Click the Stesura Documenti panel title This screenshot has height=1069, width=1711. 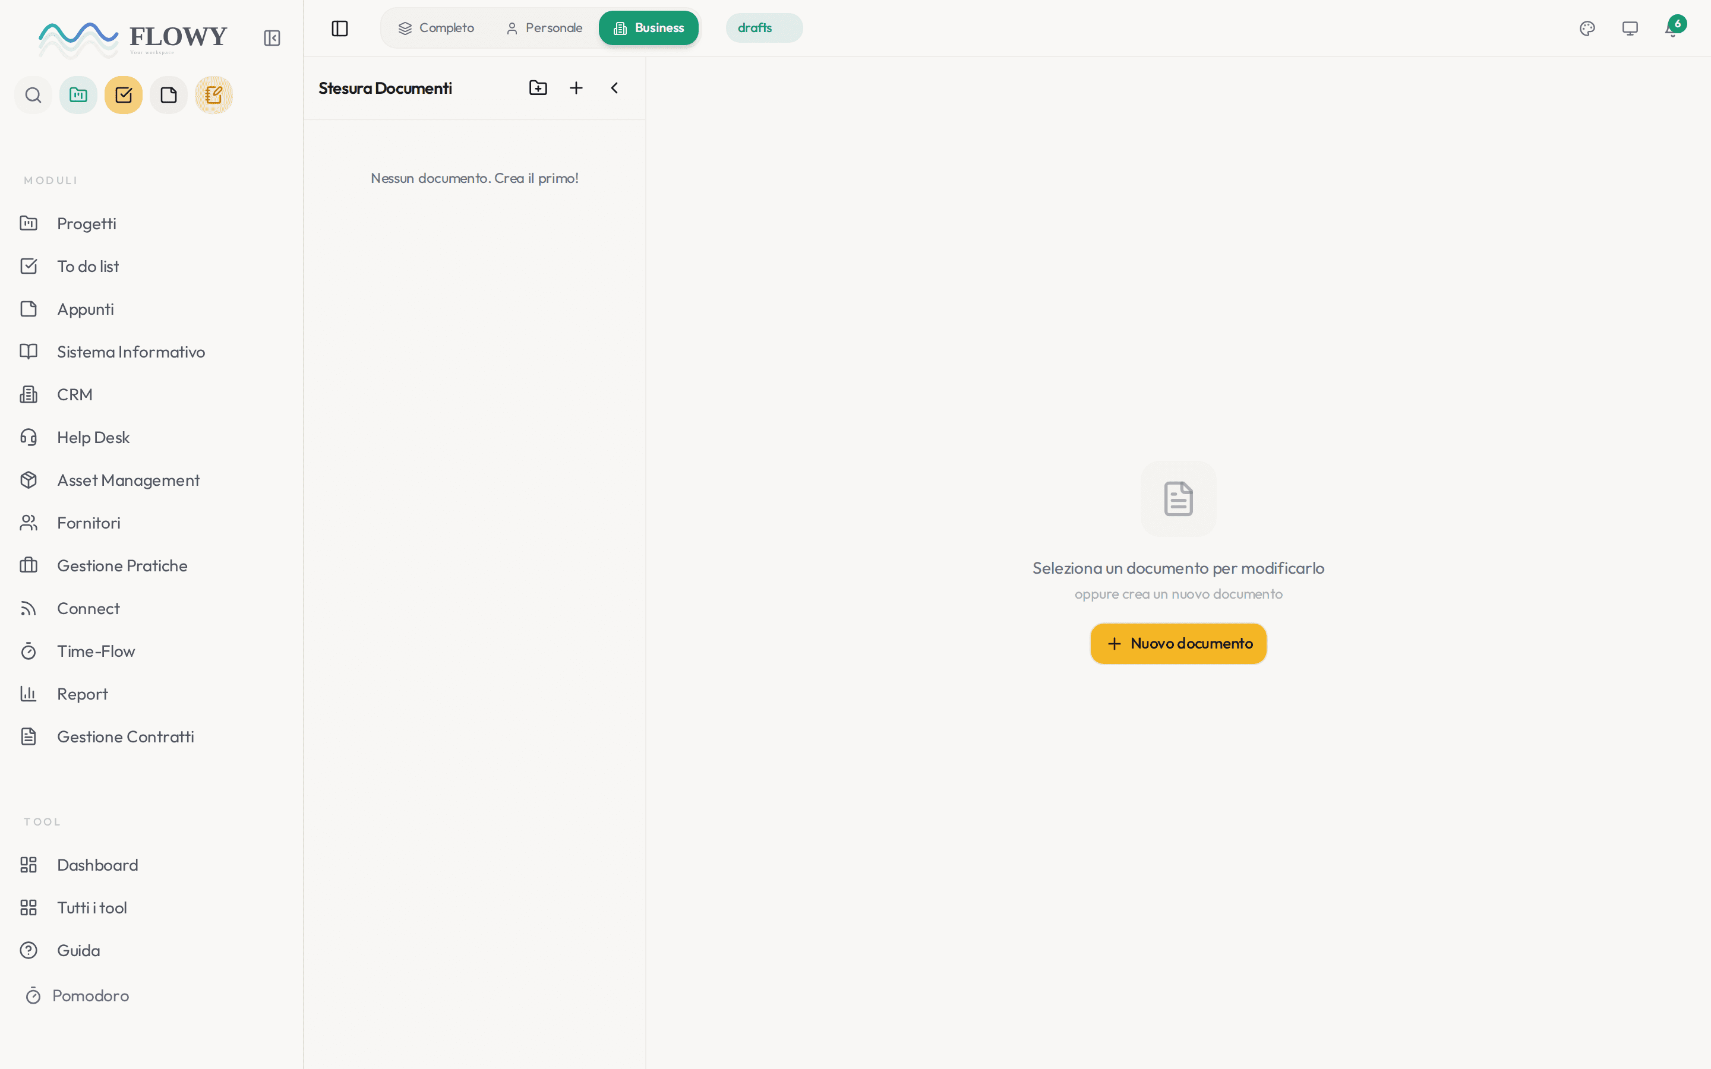coord(386,88)
